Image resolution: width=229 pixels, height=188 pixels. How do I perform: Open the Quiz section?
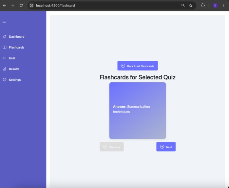pos(12,58)
